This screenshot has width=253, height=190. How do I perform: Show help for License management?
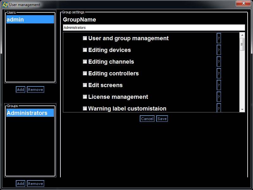pos(219,97)
